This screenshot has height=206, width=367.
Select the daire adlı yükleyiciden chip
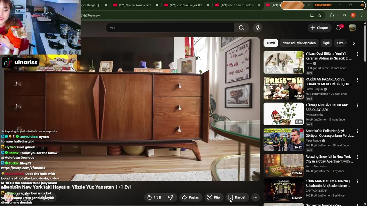[299, 43]
